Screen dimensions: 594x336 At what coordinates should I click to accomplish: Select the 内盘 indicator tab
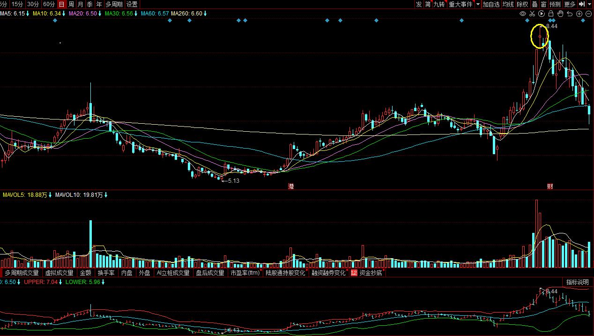pyautogui.click(x=127, y=273)
